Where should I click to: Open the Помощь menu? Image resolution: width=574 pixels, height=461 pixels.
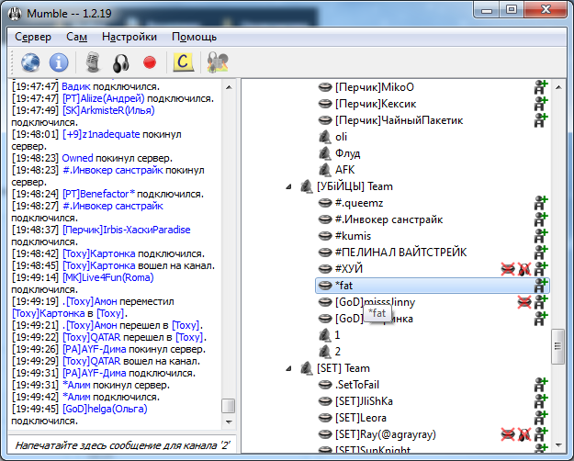194,37
